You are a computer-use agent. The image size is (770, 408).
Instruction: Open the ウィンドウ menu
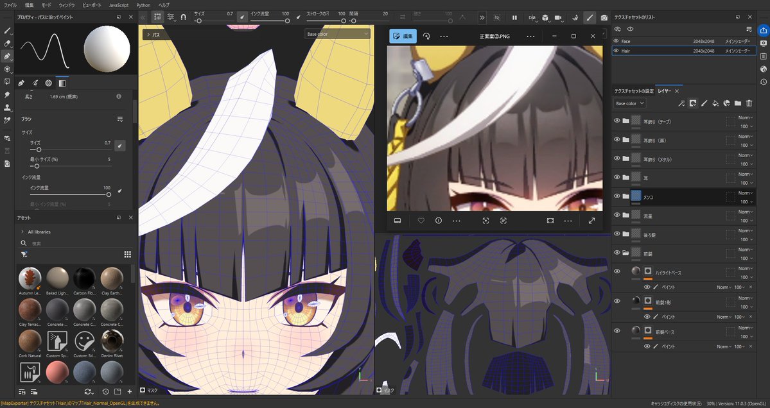tap(66, 5)
